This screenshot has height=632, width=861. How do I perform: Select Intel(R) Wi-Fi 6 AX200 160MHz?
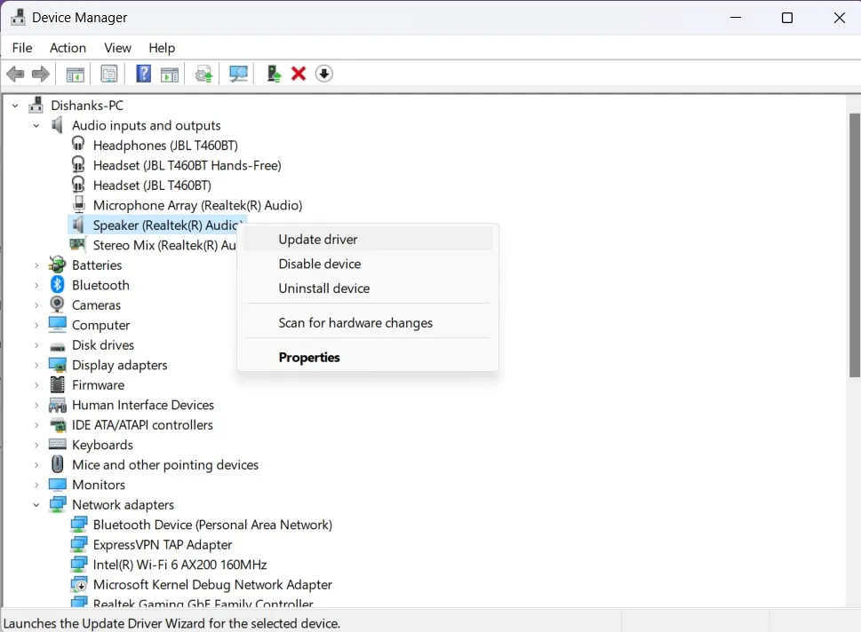179,565
